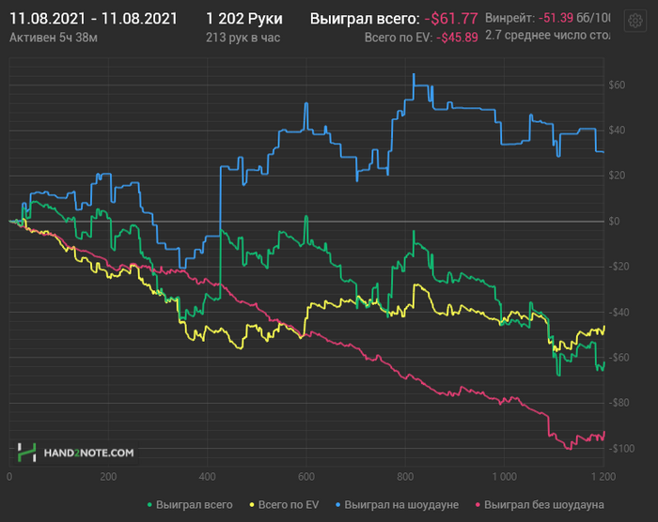Screen dimensions: 658x522
Task: Toggle the green 'Выиграл всего' legend series
Action: (190, 505)
